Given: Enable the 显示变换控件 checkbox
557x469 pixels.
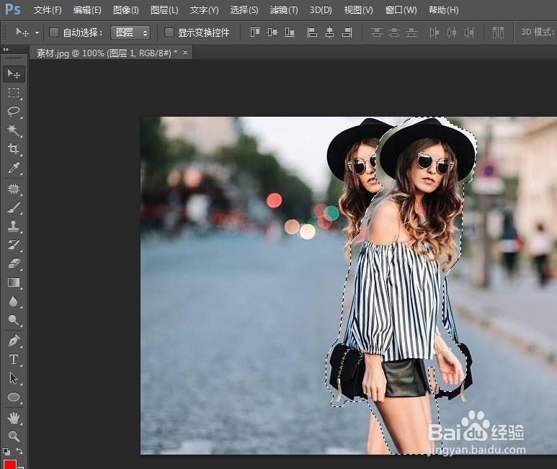Looking at the screenshot, I should pyautogui.click(x=169, y=32).
